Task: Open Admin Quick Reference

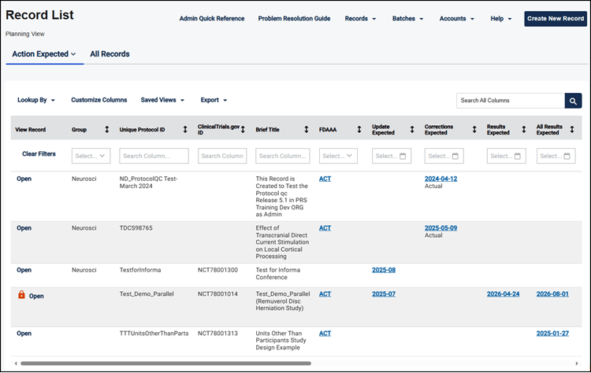Action: click(212, 18)
